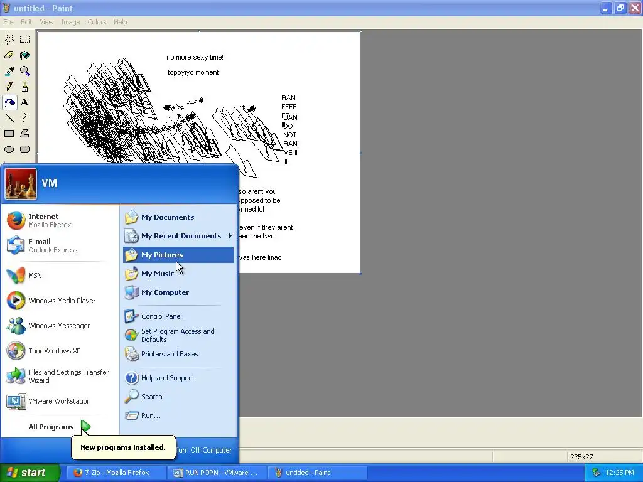Open Paint Help menu
643x482 pixels.
click(x=120, y=22)
